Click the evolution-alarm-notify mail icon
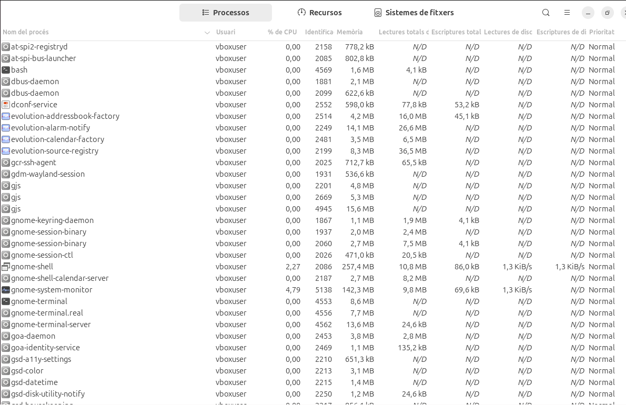Viewport: 626px width, 405px height. (x=6, y=128)
